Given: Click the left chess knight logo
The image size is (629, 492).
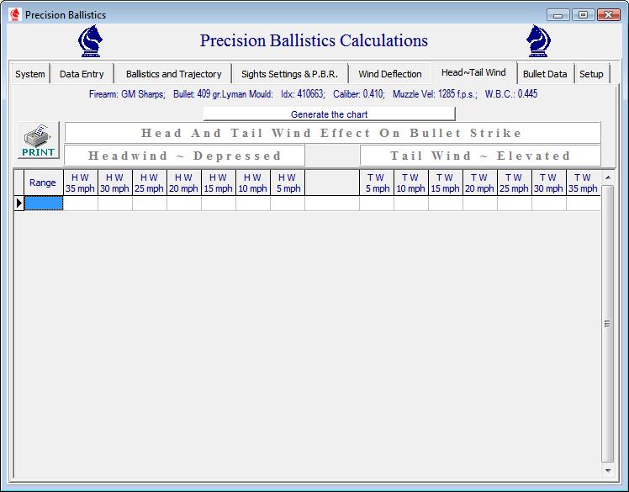Looking at the screenshot, I should click(91, 40).
